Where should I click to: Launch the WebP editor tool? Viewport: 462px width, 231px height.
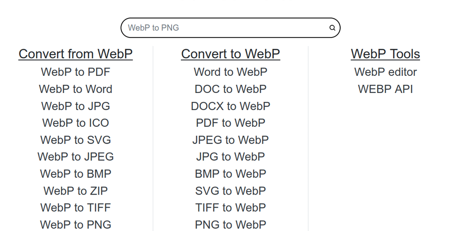coord(385,72)
